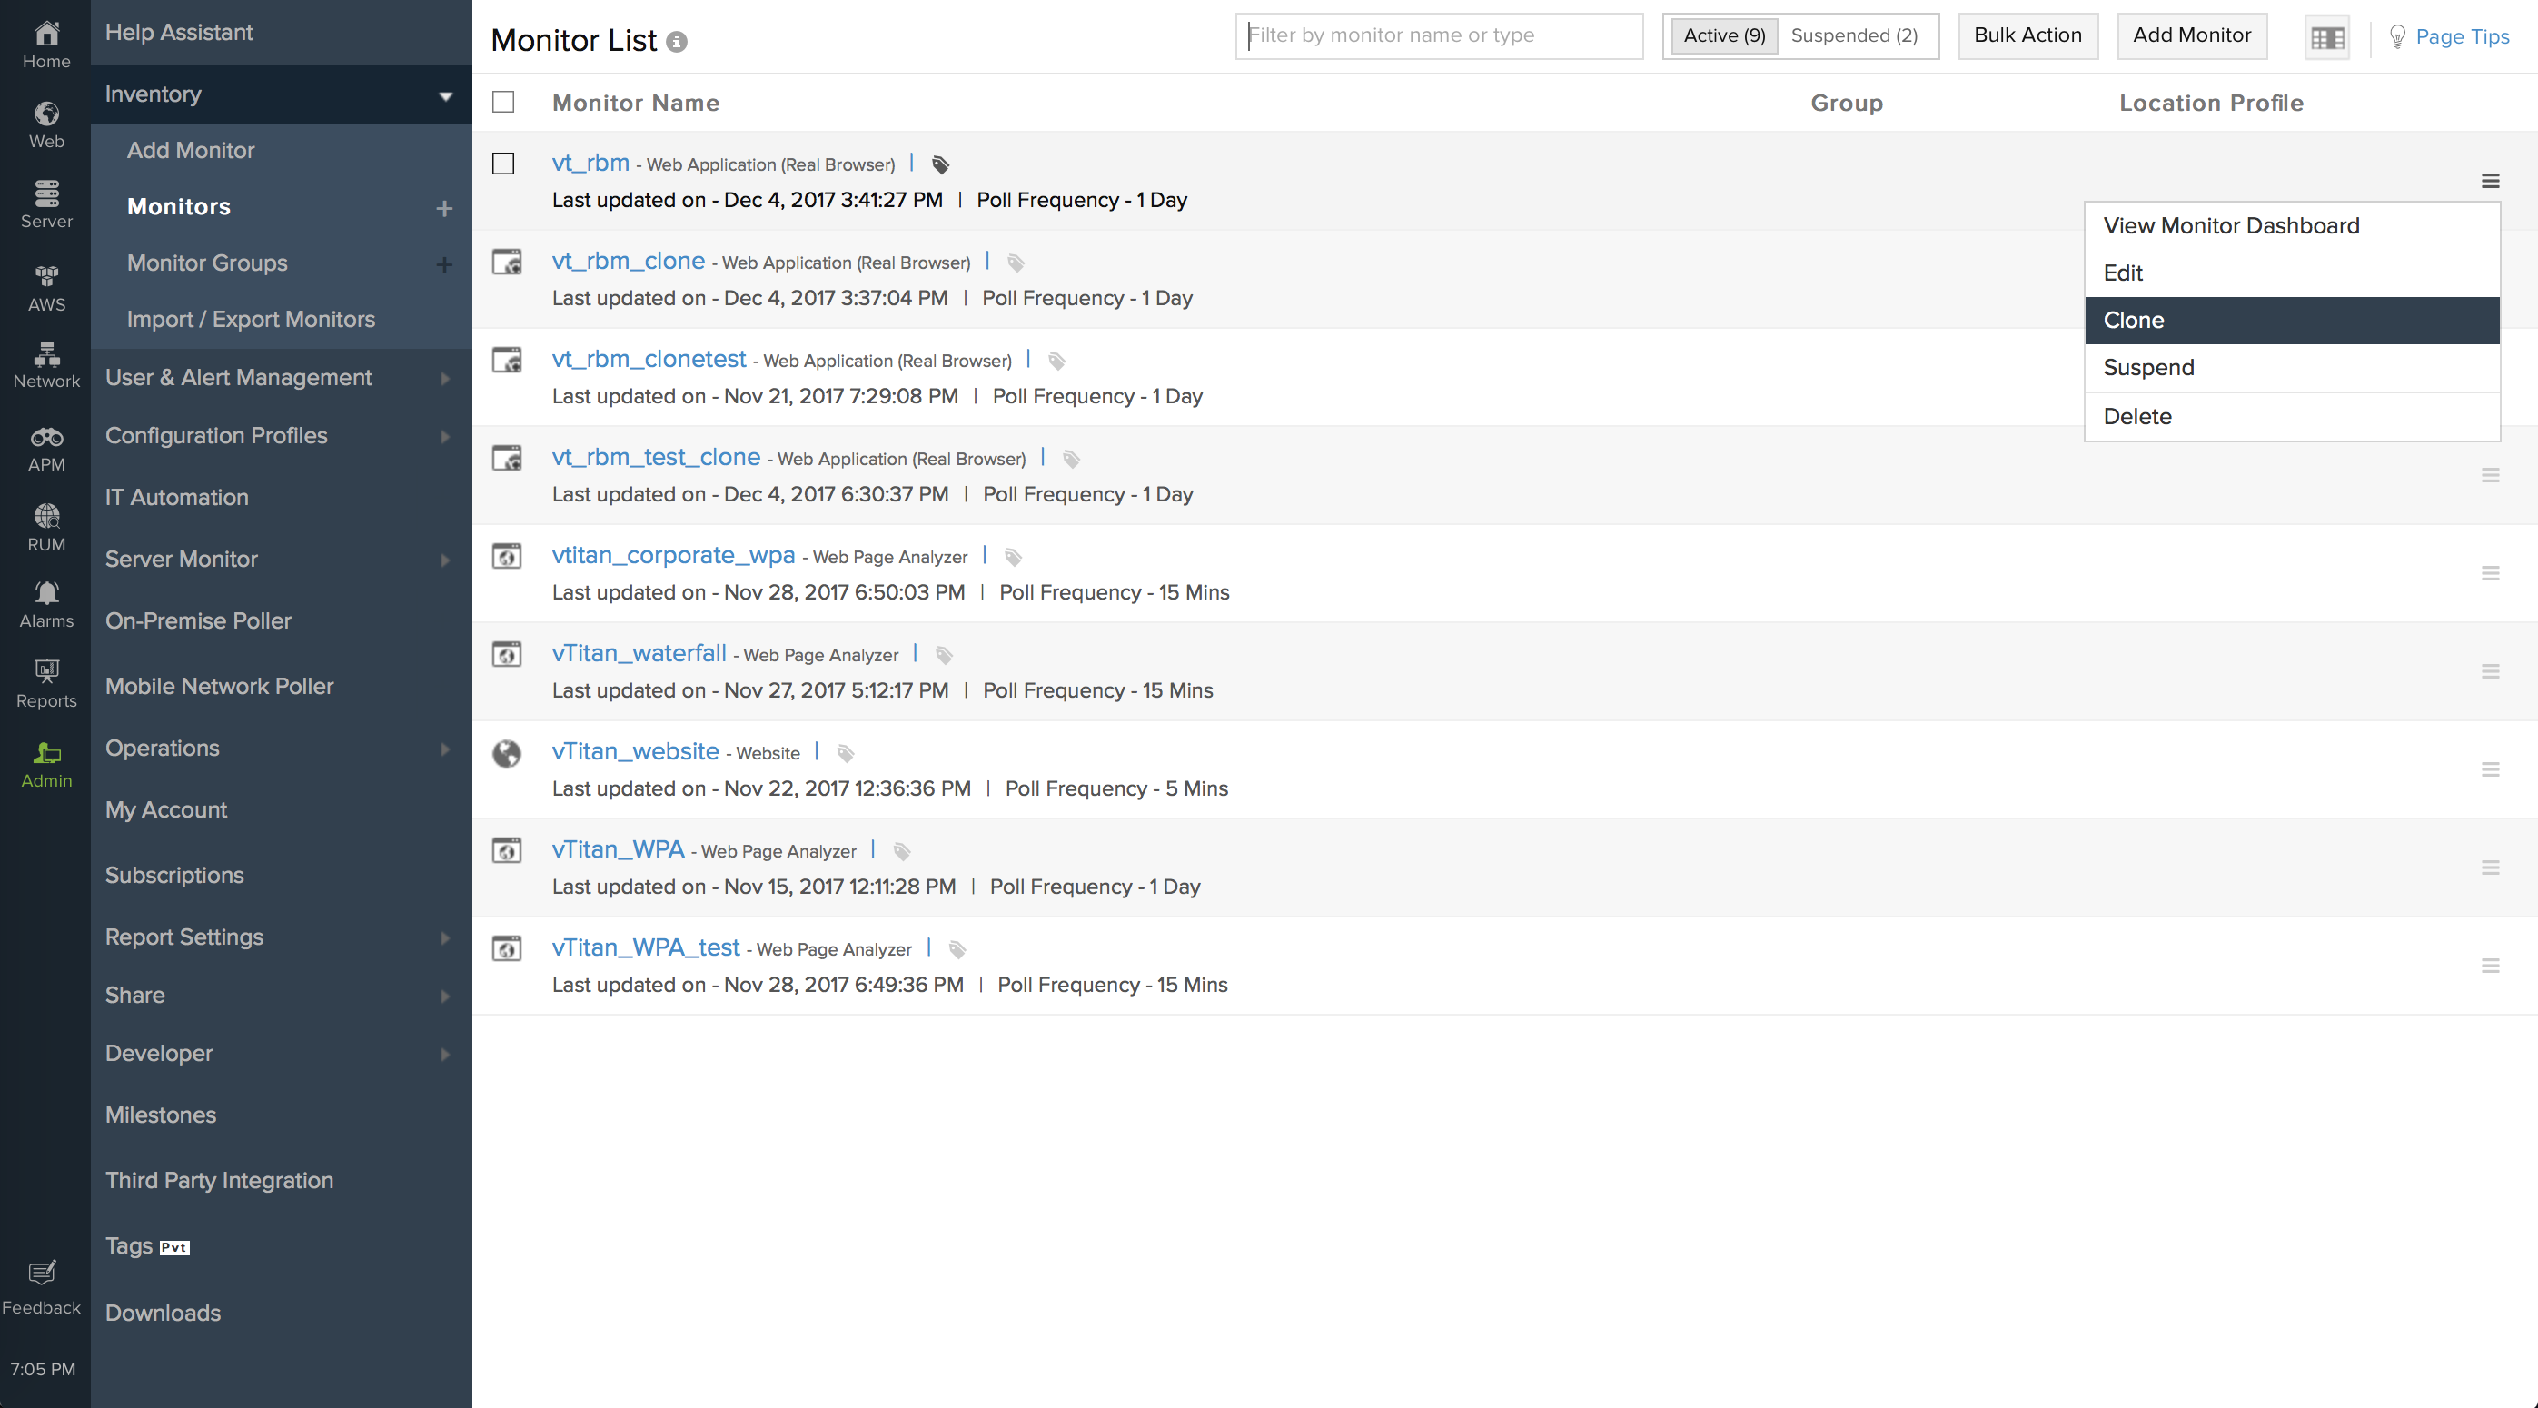
Task: Open the vtitan_corporate_wpa monitor link
Action: point(673,555)
